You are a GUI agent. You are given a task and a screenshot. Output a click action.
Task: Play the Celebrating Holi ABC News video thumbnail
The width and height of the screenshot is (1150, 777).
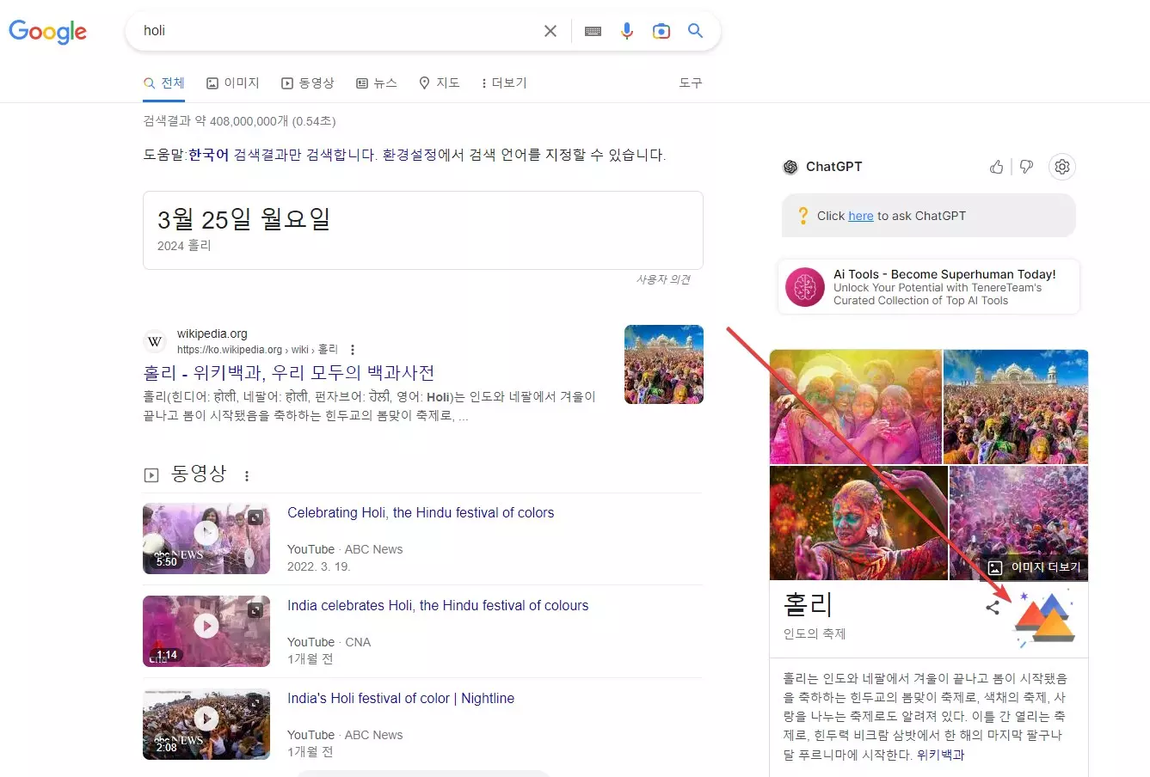[206, 539]
